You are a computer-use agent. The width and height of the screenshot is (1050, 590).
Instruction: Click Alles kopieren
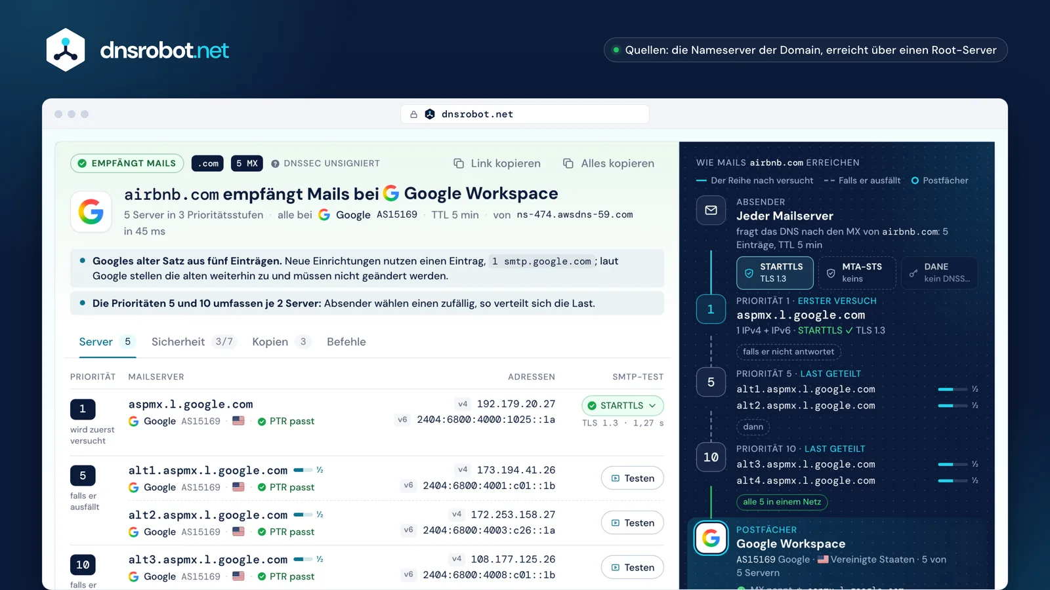click(x=608, y=163)
